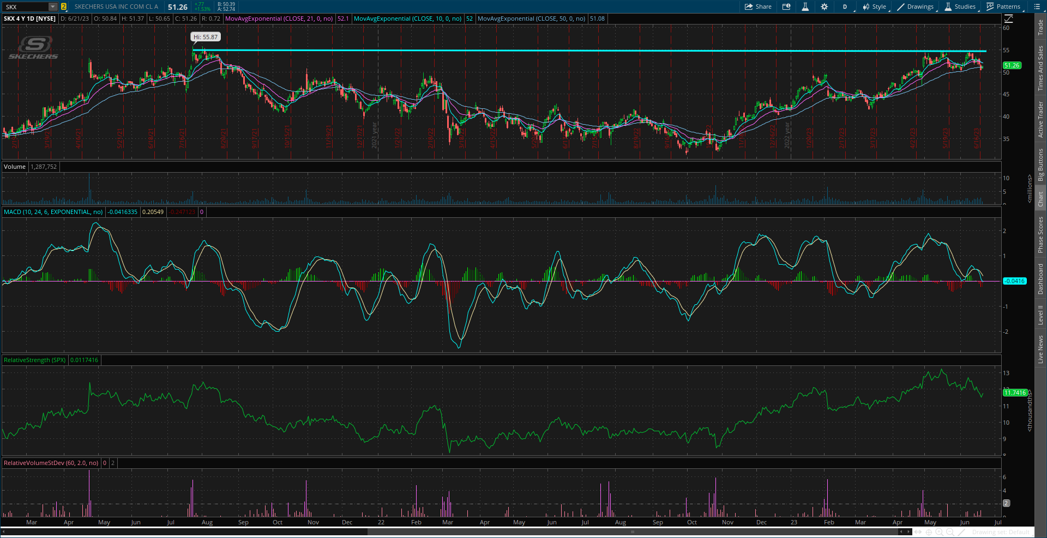The image size is (1047, 538).
Task: Open the Trade side tab
Action: (x=1040, y=27)
